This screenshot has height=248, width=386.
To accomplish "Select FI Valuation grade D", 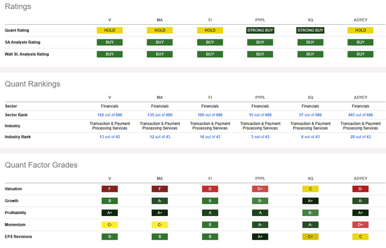I will (x=210, y=189).
